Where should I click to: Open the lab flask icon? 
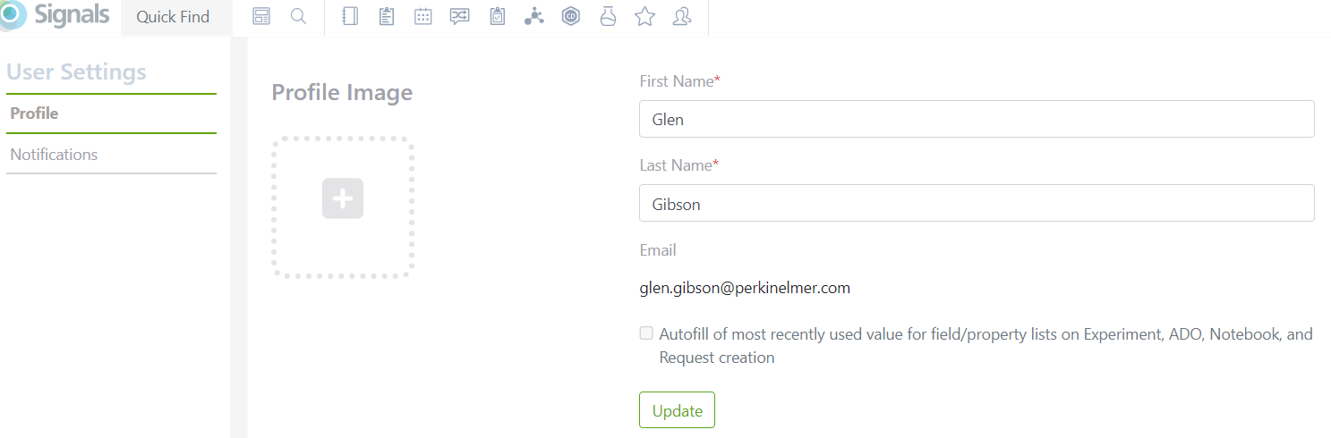[609, 17]
